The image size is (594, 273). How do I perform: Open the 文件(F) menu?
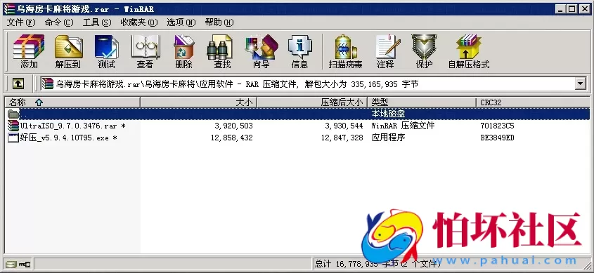[x=21, y=22]
